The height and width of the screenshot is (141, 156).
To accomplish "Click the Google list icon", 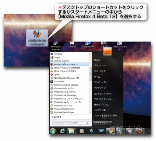I will [x=52, y=58].
